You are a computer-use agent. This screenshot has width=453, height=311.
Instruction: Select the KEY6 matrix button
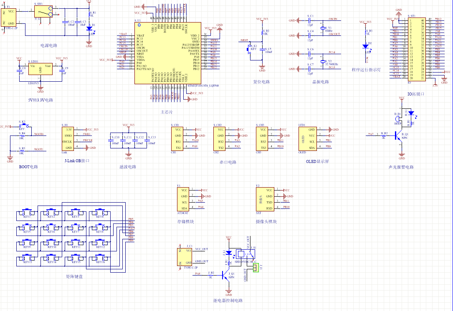[x=51, y=228]
